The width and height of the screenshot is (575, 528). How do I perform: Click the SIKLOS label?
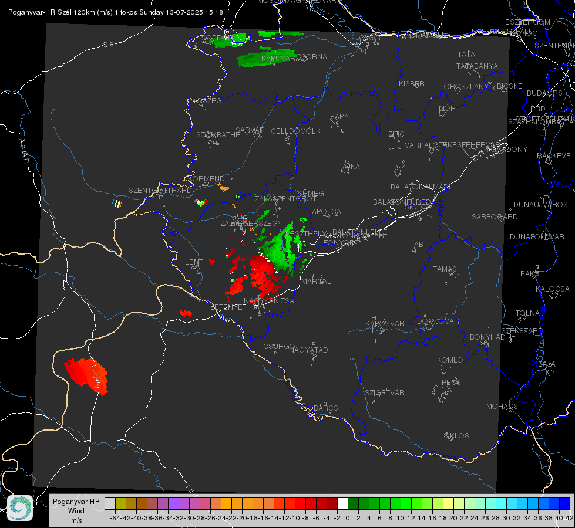[x=456, y=436]
